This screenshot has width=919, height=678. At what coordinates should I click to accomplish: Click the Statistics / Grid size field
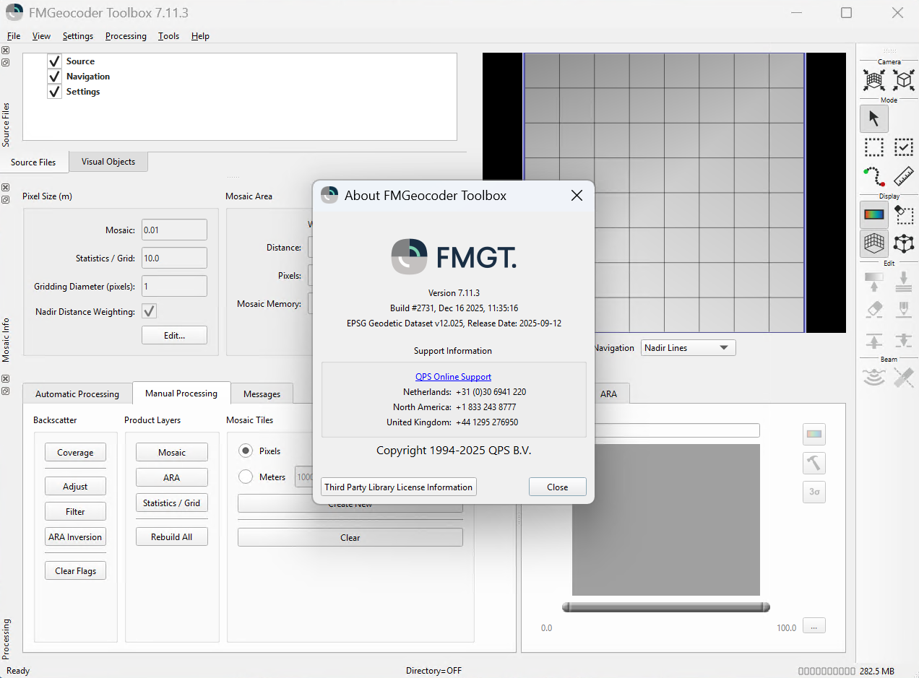[174, 258]
